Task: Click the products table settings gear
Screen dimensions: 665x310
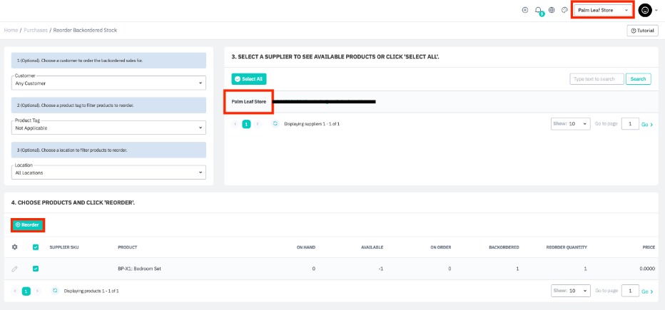Action: point(15,247)
